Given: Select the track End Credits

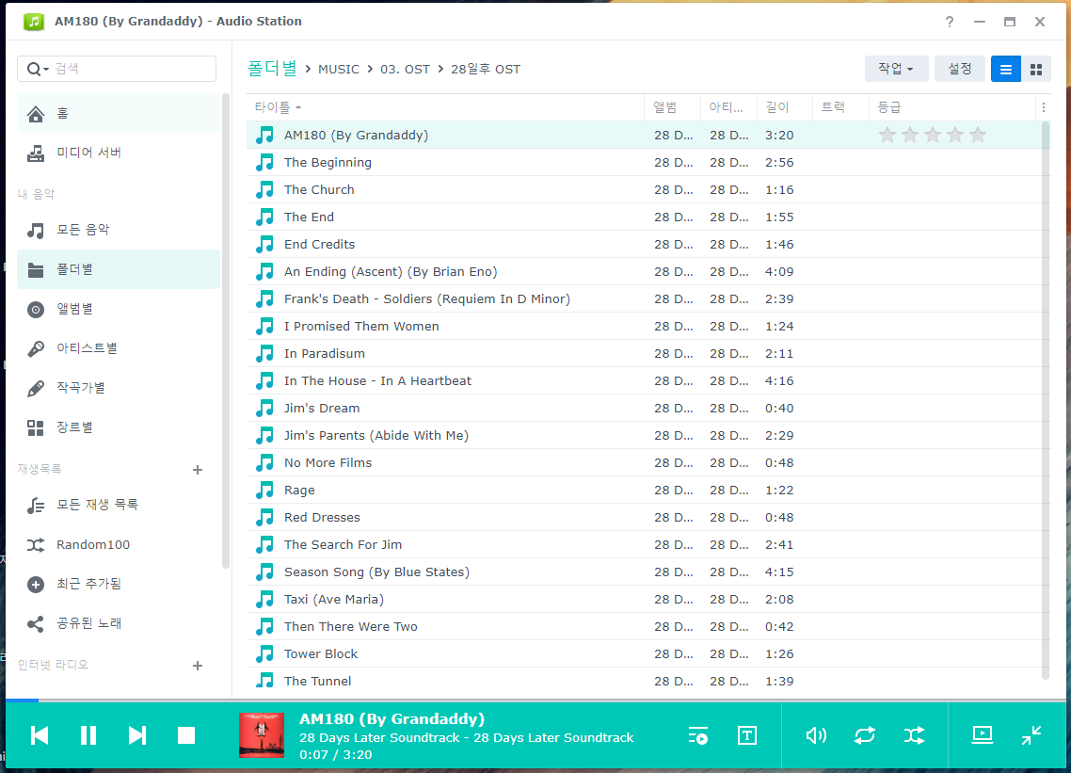Looking at the screenshot, I should coord(644,245).
